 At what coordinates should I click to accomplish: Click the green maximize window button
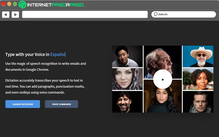tap(15, 4)
